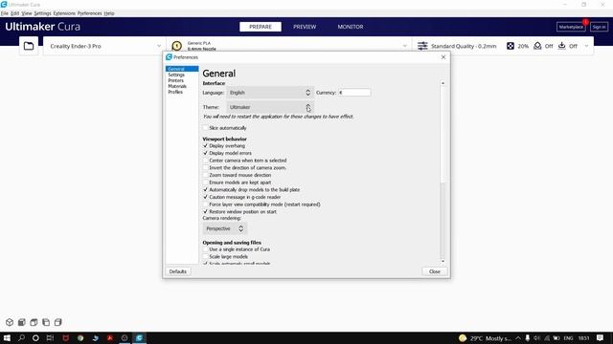Open the Language dropdown
613x344 pixels.
click(270, 93)
